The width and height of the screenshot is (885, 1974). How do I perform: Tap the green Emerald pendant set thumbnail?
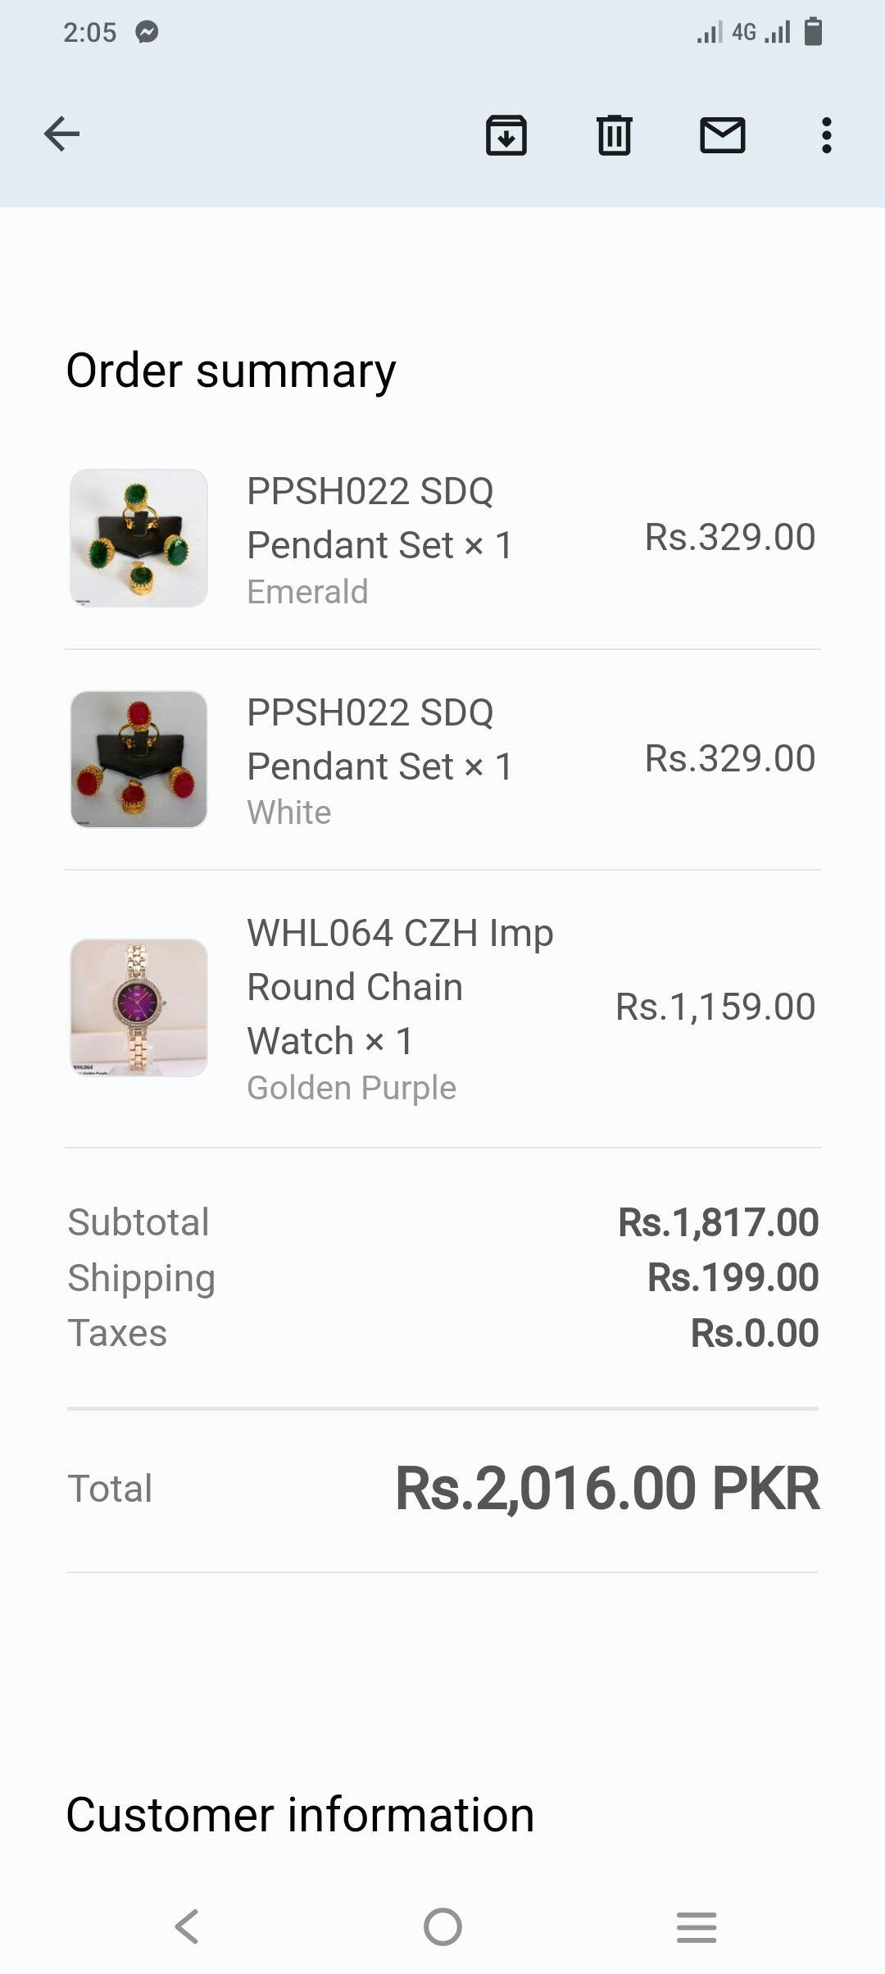point(138,538)
